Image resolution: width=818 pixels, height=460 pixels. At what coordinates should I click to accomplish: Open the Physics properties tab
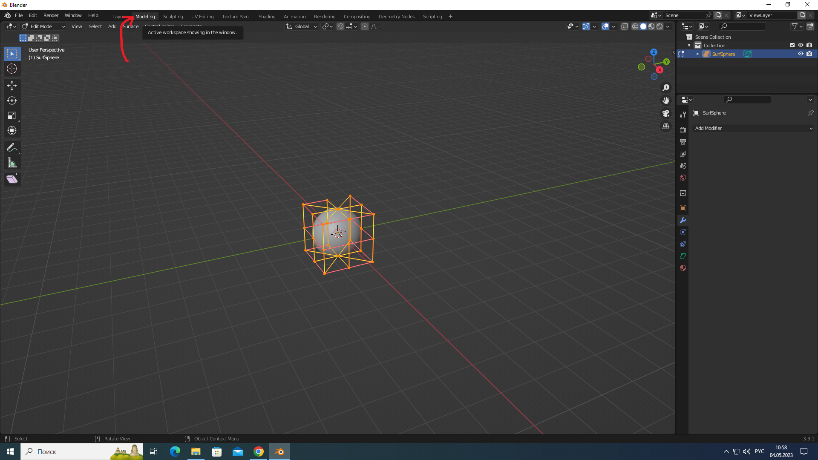(683, 232)
